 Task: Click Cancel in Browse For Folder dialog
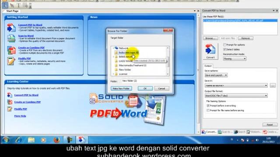tap(161, 89)
